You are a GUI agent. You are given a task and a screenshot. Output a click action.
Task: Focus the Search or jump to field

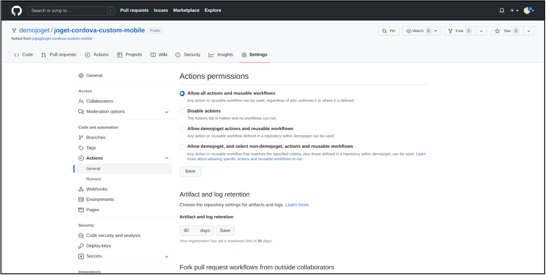coord(71,11)
